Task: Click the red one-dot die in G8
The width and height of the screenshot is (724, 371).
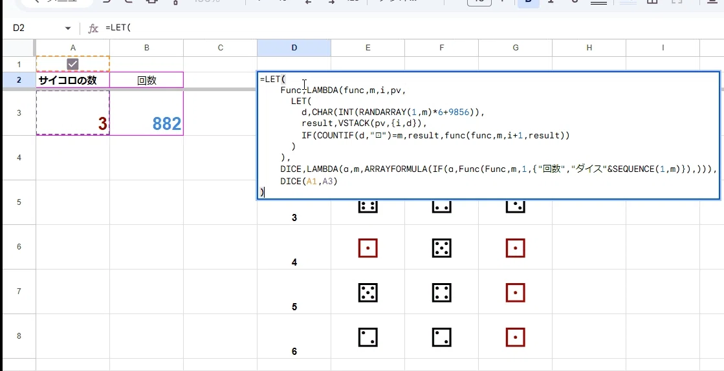Action: pos(515,337)
